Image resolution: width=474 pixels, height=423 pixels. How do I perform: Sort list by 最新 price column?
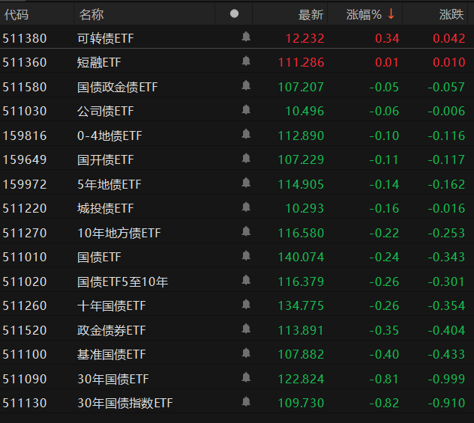point(310,14)
